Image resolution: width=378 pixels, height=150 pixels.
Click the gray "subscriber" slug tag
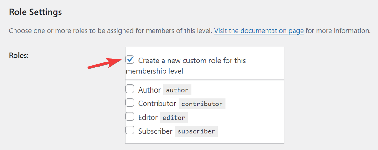(196, 131)
